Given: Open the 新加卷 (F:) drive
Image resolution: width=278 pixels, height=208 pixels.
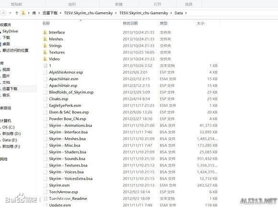Looking at the screenshot, I should point(11,146).
